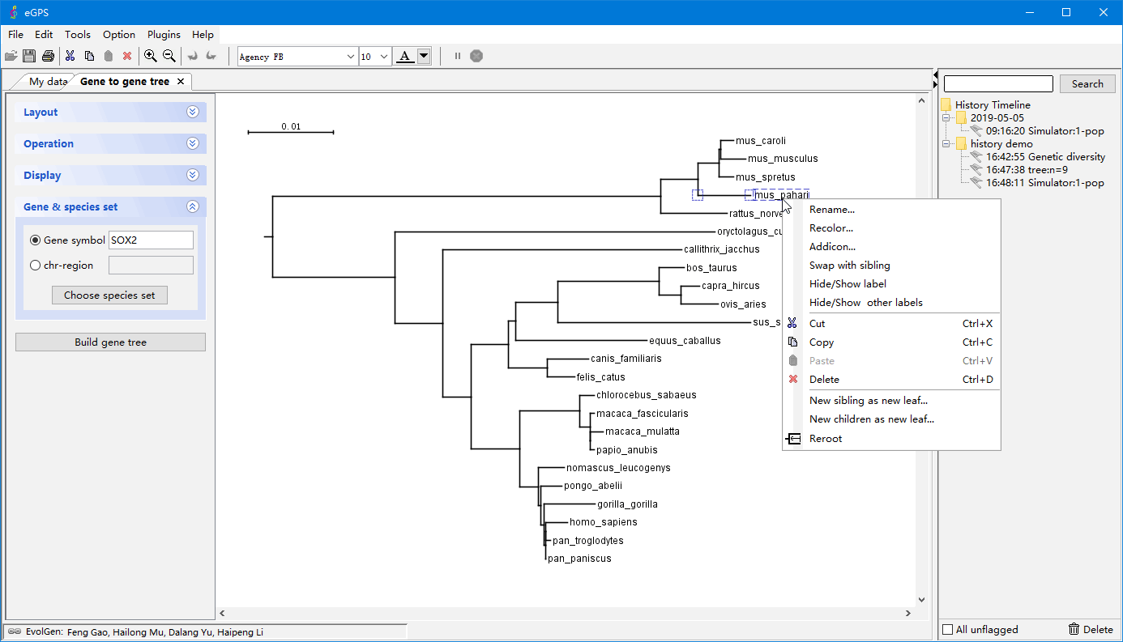Toggle the All unflagged checkbox

[x=948, y=630]
